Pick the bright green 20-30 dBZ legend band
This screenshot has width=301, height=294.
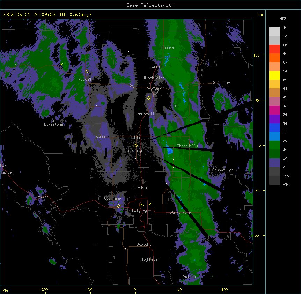click(274, 145)
